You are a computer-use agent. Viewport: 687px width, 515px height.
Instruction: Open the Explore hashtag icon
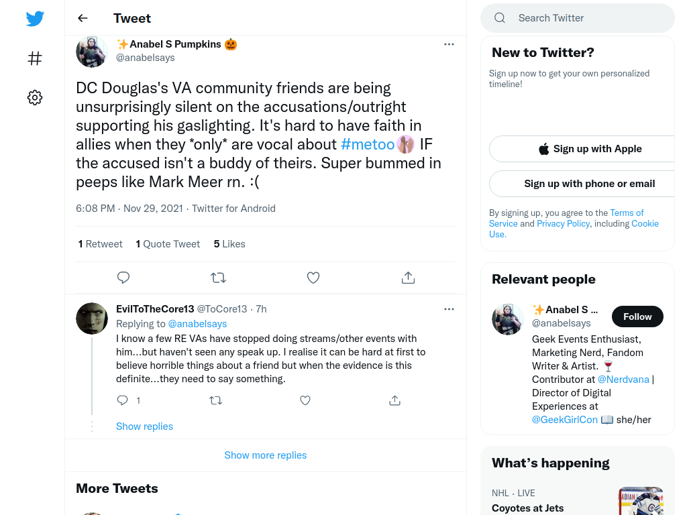coord(35,58)
